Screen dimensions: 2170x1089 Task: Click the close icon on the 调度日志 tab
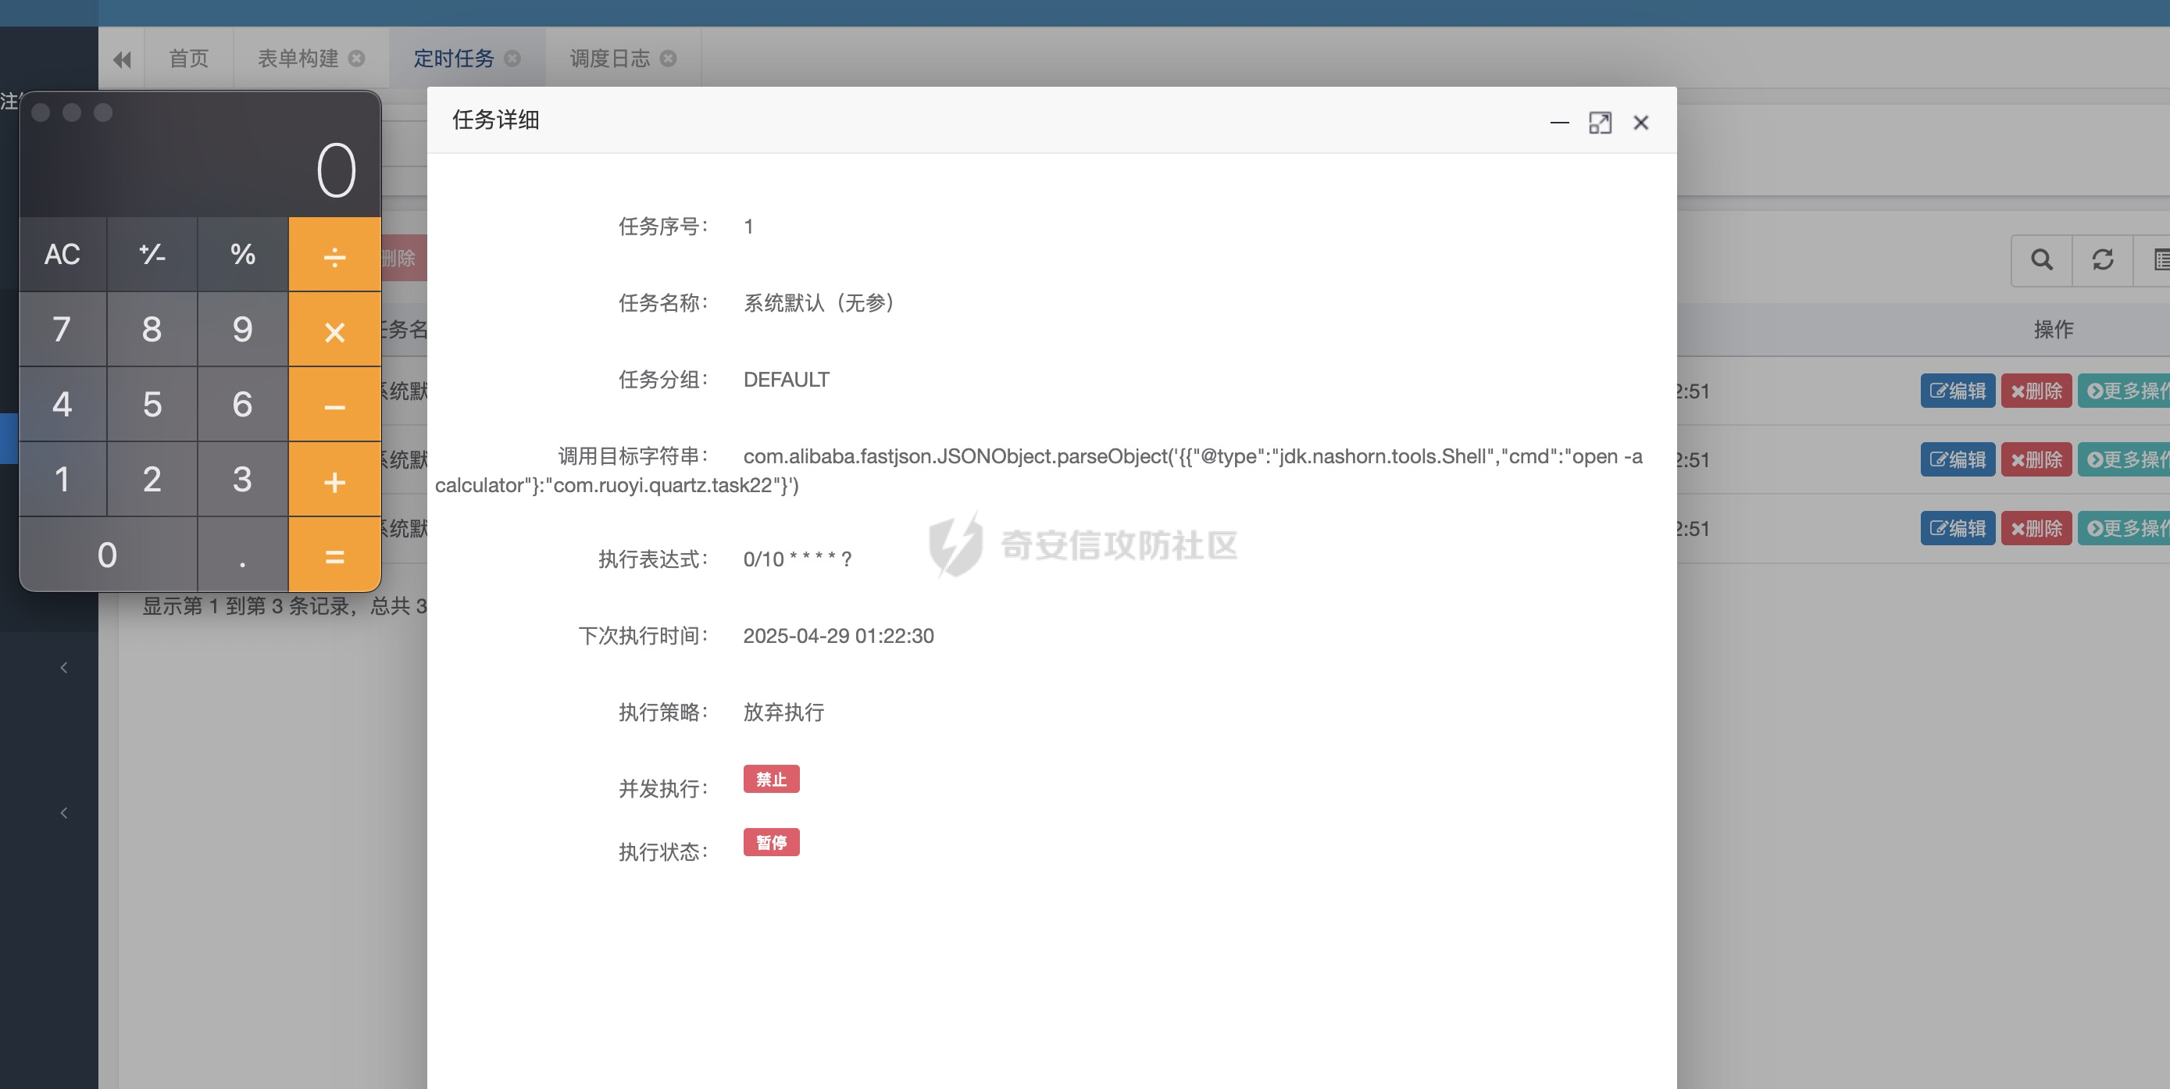pos(668,58)
